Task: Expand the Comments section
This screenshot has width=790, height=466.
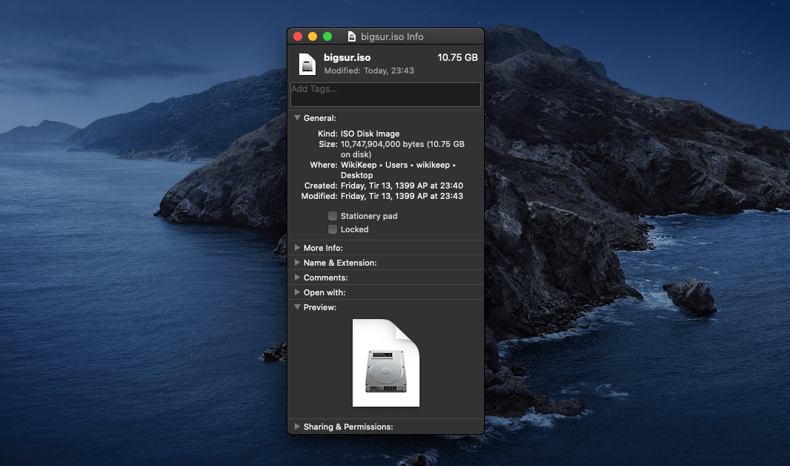Action: coord(297,278)
